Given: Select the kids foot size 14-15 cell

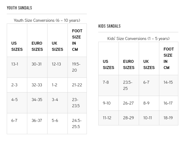Looking at the screenshot, I should [x=169, y=85].
